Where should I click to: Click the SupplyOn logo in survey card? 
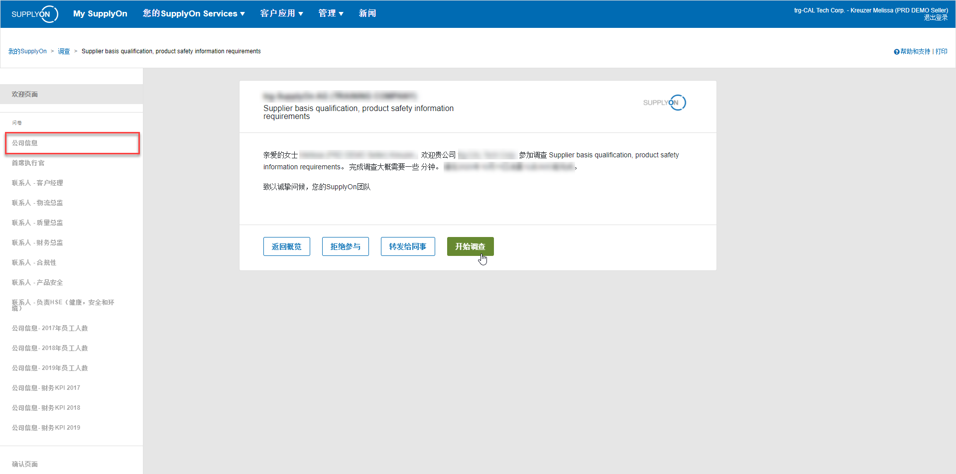(x=664, y=103)
